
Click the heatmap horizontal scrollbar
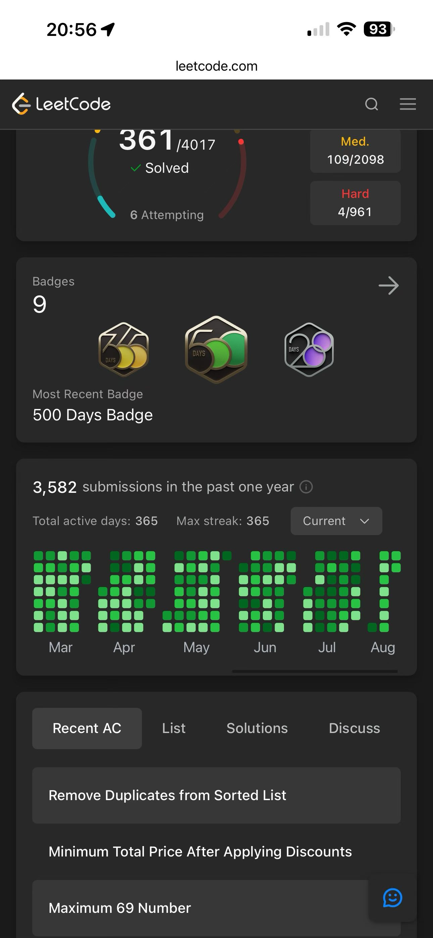pos(315,671)
